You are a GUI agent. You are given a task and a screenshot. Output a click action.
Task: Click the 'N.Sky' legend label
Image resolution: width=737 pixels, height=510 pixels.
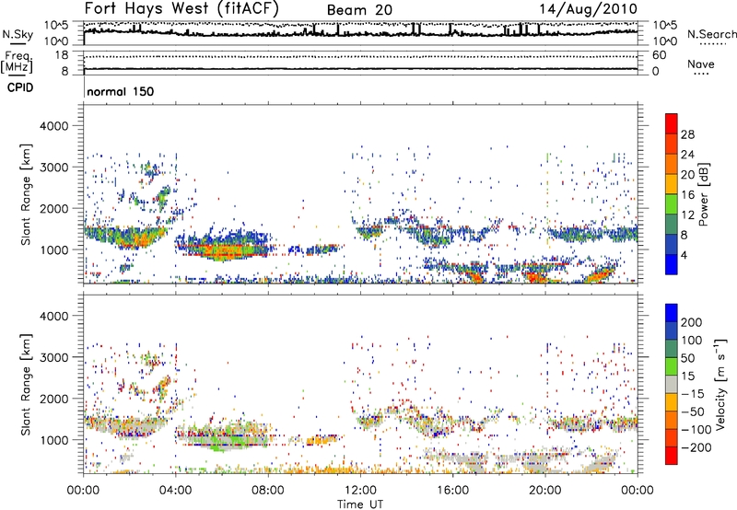(x=18, y=34)
